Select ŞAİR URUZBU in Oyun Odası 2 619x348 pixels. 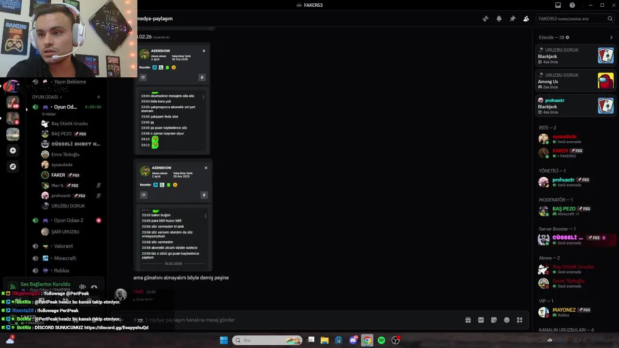(71, 232)
